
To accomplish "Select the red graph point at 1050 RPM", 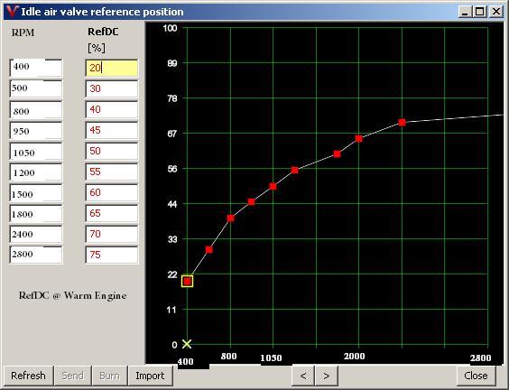I will tap(273, 186).
